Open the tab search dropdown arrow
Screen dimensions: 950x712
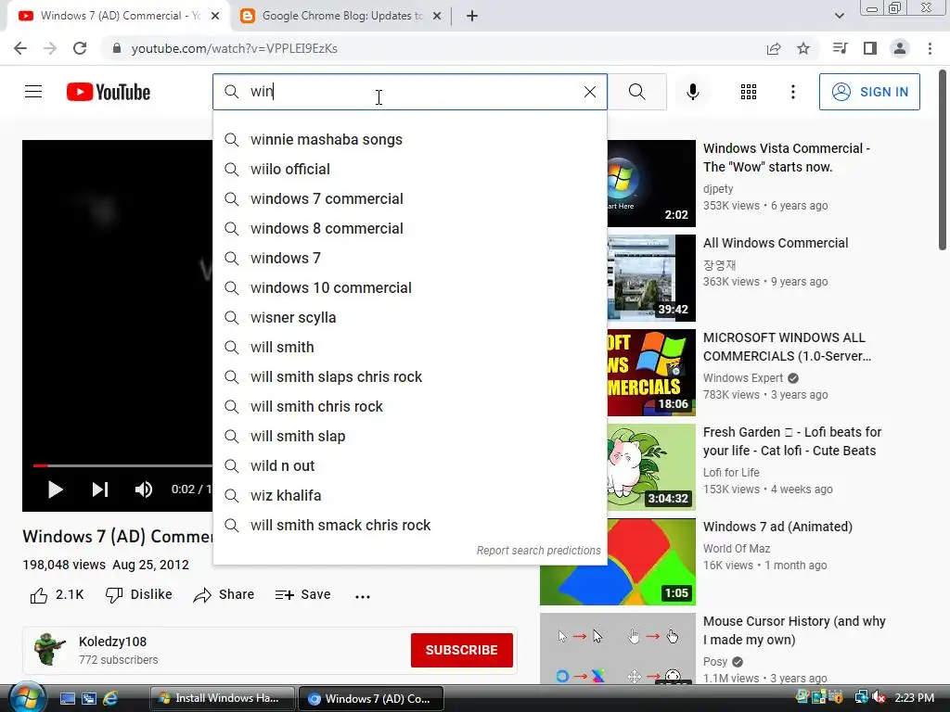pos(839,16)
